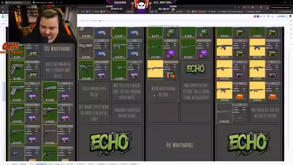The width and height of the screenshot is (293, 165).
Task: Click the purple collaborator avatar in Sheets header
Action: (x=258, y=16)
